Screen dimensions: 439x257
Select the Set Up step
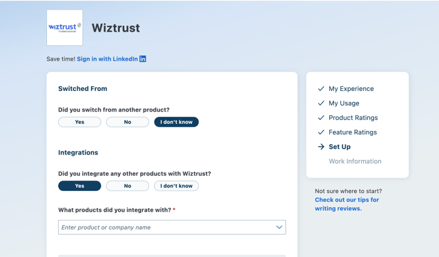[340, 147]
